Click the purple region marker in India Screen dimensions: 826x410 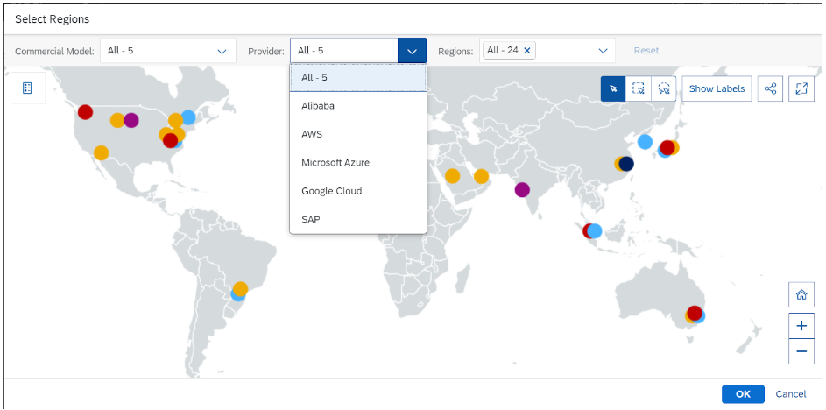click(522, 189)
